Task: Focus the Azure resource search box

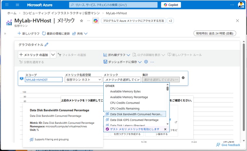Action: pyautogui.click(x=113, y=5)
